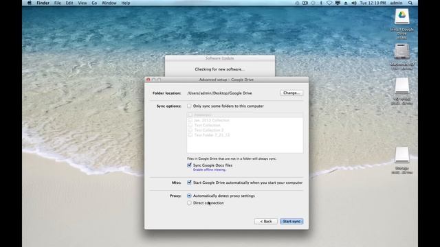Open the Edit menu
The image size is (440, 247).
(x=69, y=3)
